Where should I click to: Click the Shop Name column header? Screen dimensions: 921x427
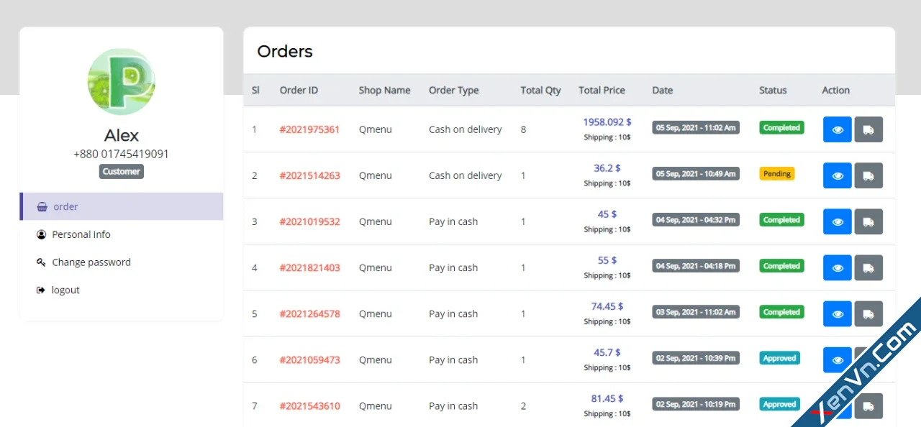(x=385, y=90)
